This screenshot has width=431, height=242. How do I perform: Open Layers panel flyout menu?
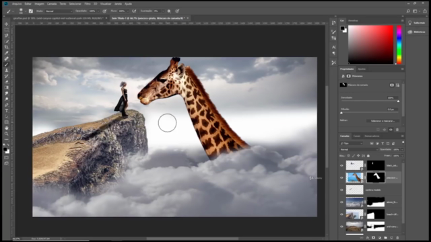click(403, 136)
